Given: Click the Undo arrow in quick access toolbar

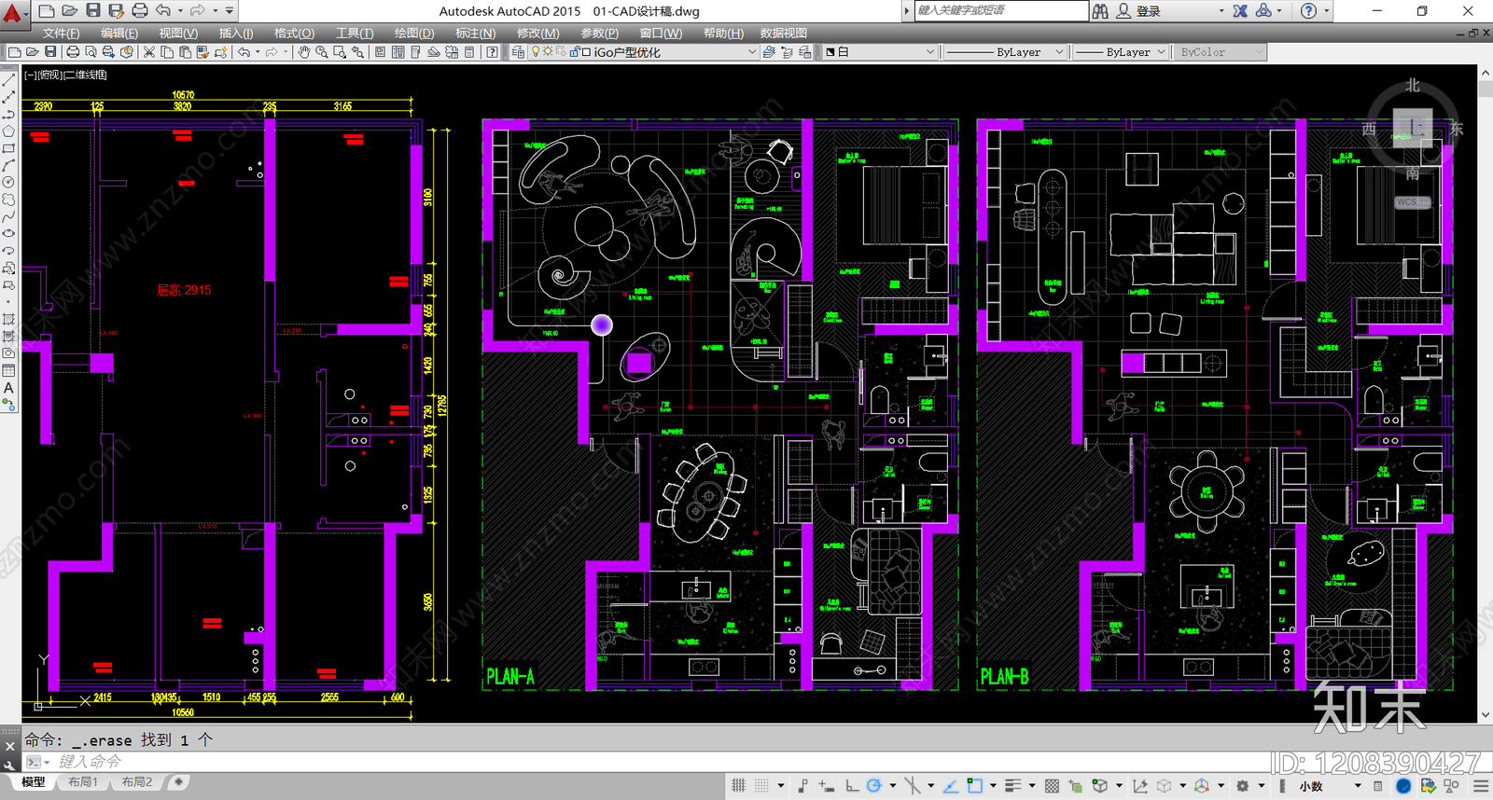Looking at the screenshot, I should 163,10.
